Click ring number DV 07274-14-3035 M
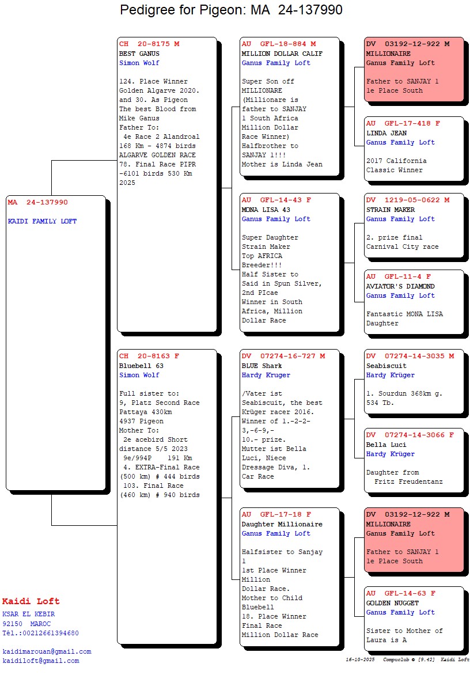This screenshot has height=675, width=470. pyautogui.click(x=410, y=356)
